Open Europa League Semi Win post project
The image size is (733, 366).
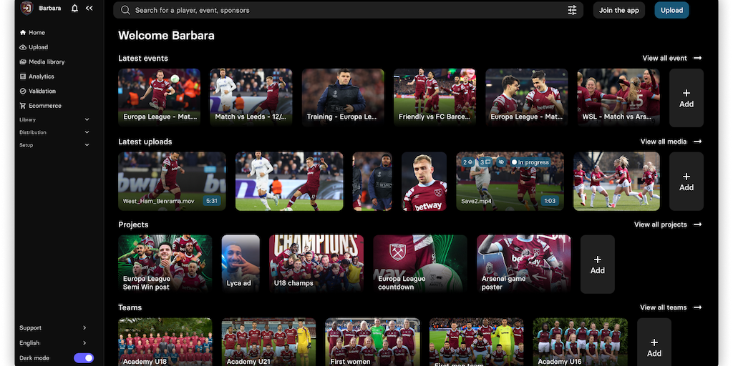pyautogui.click(x=165, y=264)
